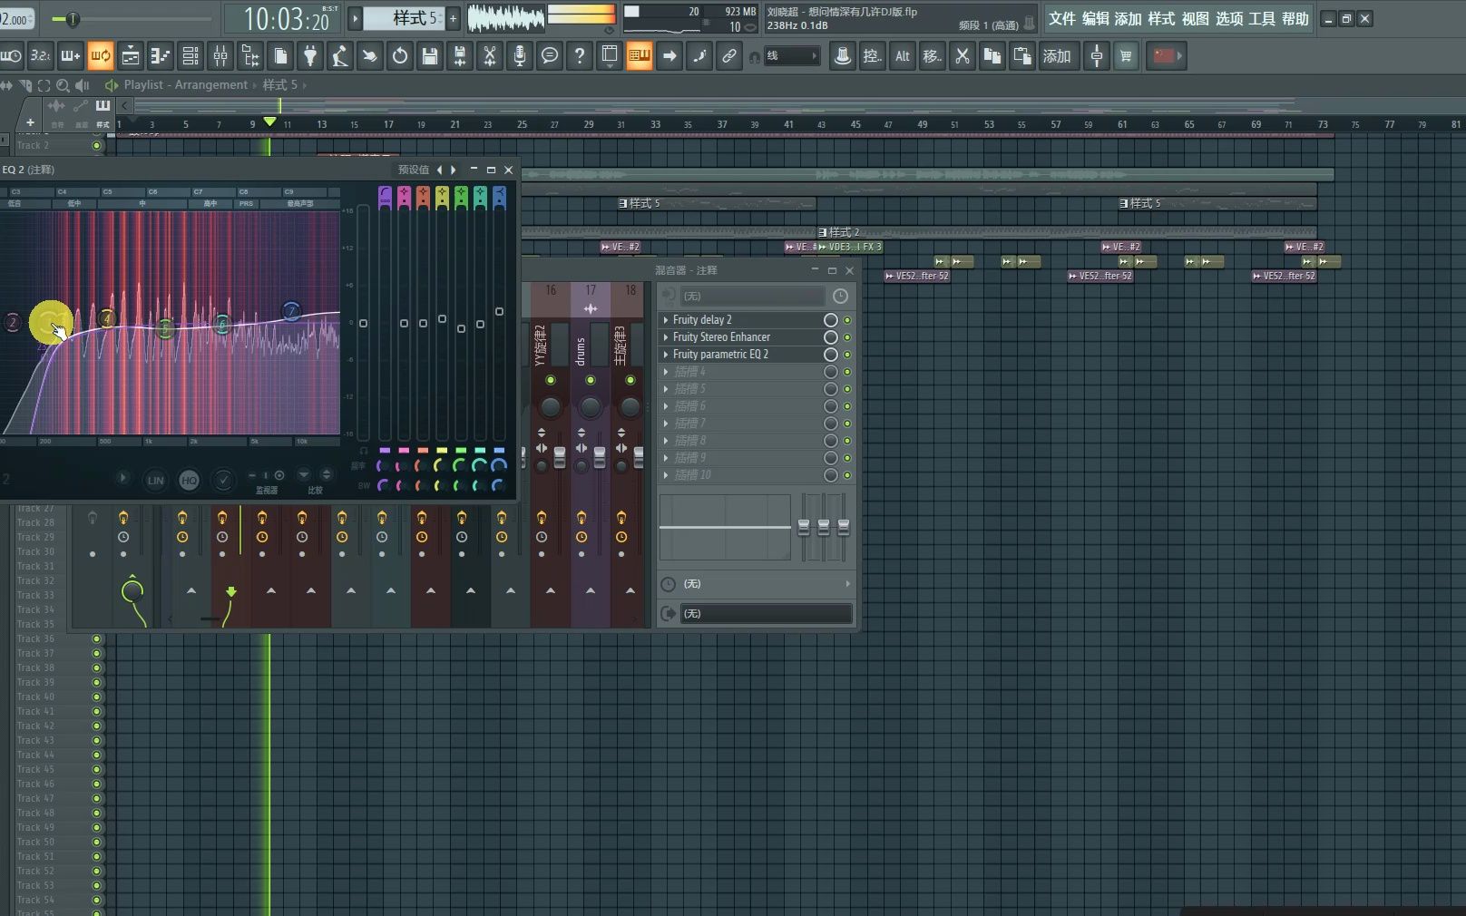The image size is (1466, 916).
Task: Click the typing keyboard to piano icon
Action: tap(640, 56)
